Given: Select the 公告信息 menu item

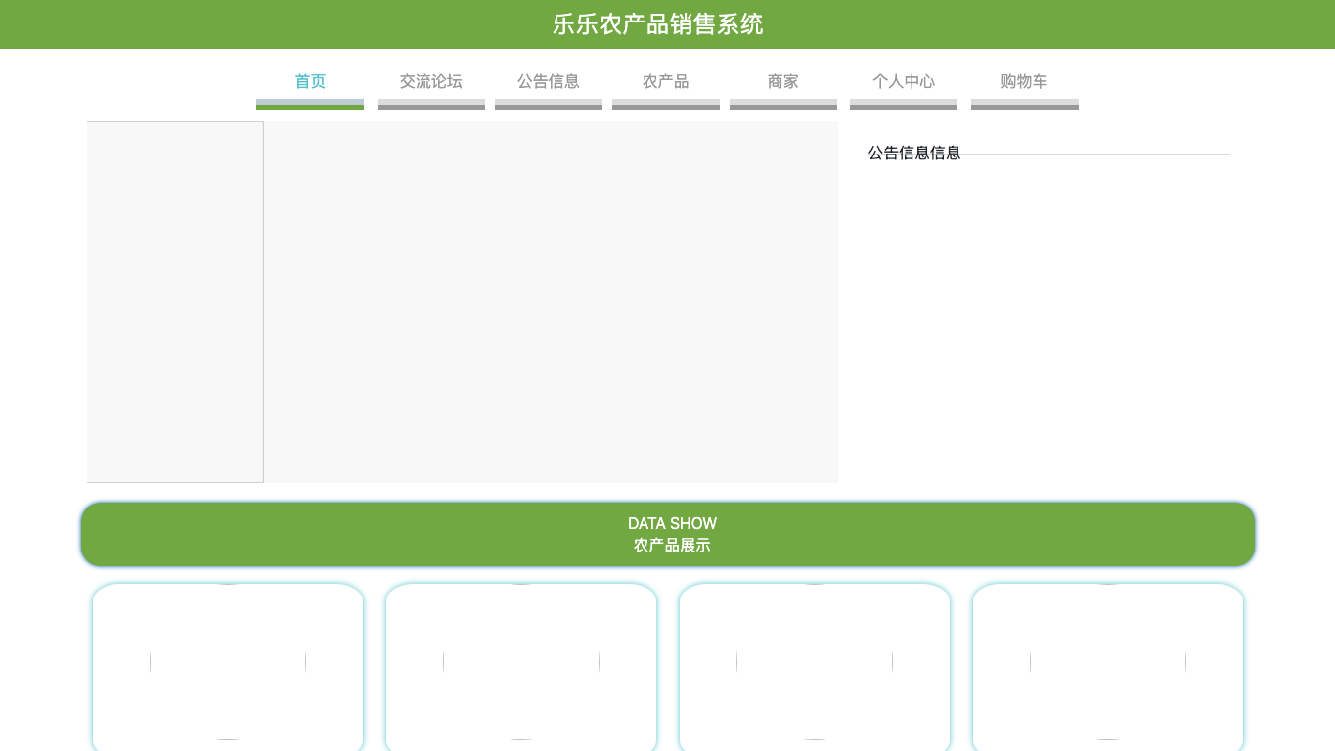Looking at the screenshot, I should point(549,81).
